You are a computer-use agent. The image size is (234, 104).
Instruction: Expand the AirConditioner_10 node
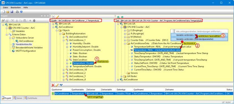pos(64,70)
